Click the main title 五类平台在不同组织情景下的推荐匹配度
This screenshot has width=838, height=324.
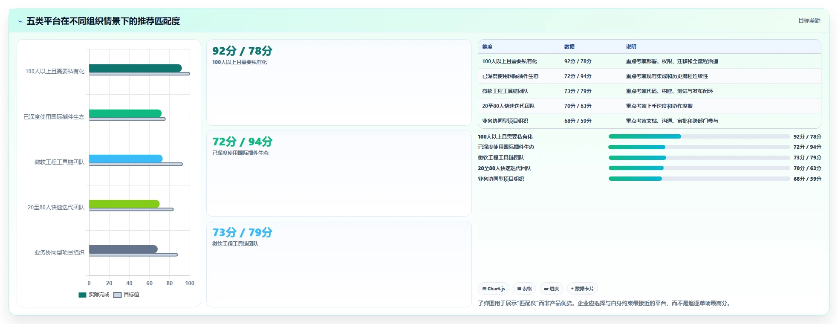pos(103,21)
